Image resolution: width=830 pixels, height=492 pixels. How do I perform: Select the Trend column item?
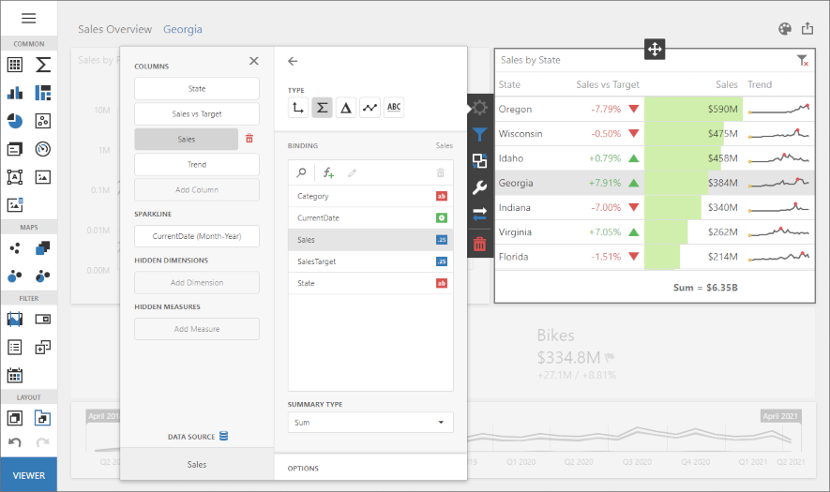coord(197,165)
